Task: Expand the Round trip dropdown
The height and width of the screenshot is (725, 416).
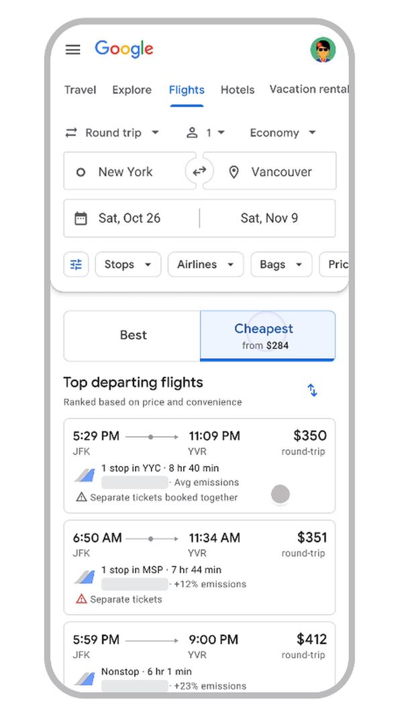Action: [x=113, y=132]
